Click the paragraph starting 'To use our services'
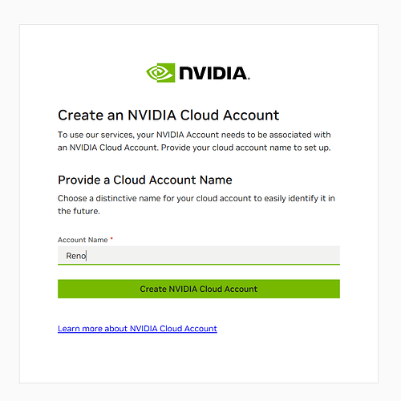401x401 pixels. click(x=194, y=141)
